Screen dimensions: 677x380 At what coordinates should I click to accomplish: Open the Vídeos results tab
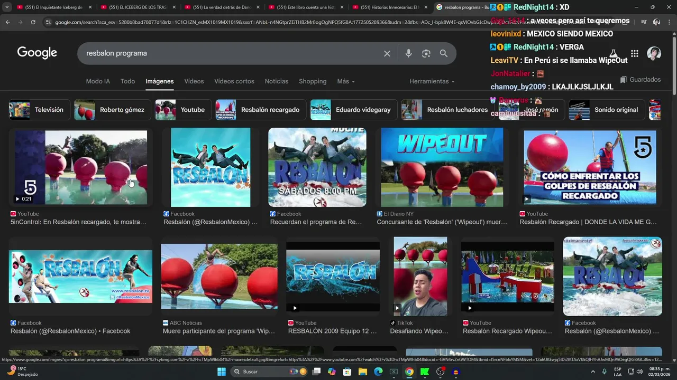pyautogui.click(x=194, y=81)
